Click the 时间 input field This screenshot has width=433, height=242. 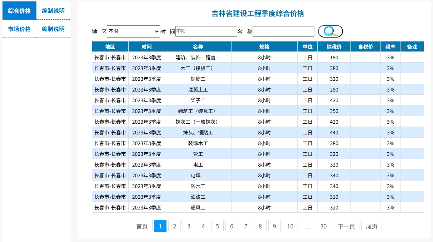pyautogui.click(x=206, y=31)
